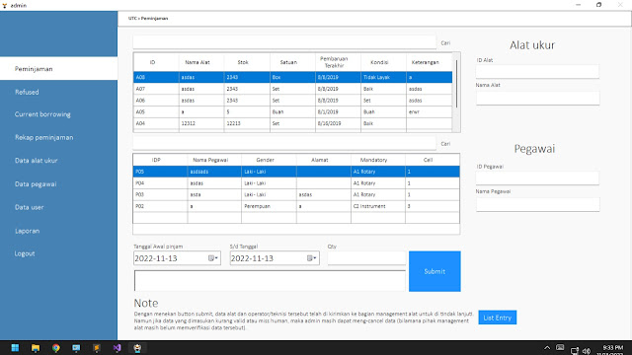This screenshot has height=355, width=632.
Task: Click Cari beside the pegawai search
Action: [445, 144]
